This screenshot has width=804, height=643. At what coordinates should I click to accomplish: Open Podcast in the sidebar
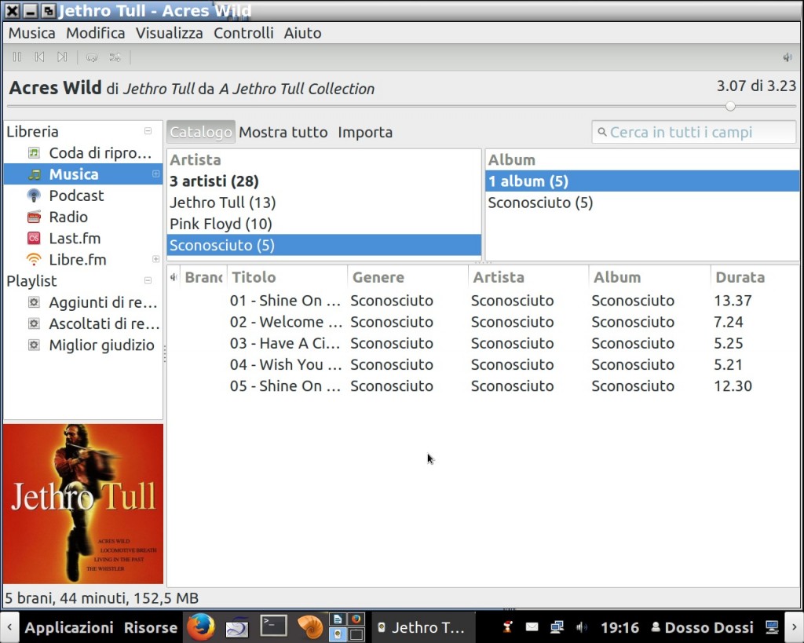(76, 195)
